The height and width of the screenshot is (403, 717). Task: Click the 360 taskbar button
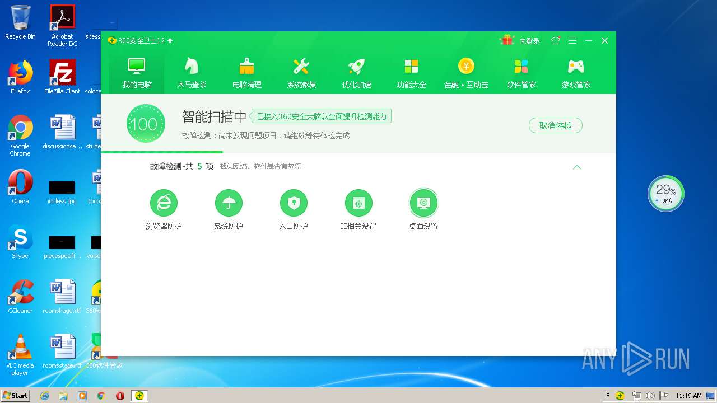pyautogui.click(x=139, y=396)
